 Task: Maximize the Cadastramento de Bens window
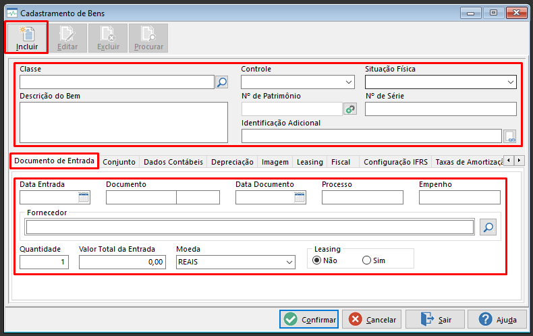tap(493, 13)
